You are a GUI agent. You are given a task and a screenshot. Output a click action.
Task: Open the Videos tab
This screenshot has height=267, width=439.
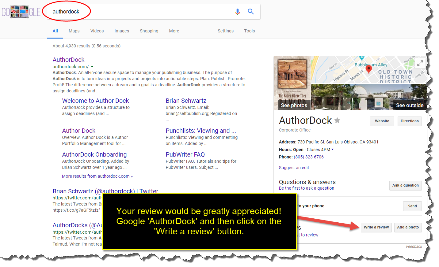click(97, 31)
